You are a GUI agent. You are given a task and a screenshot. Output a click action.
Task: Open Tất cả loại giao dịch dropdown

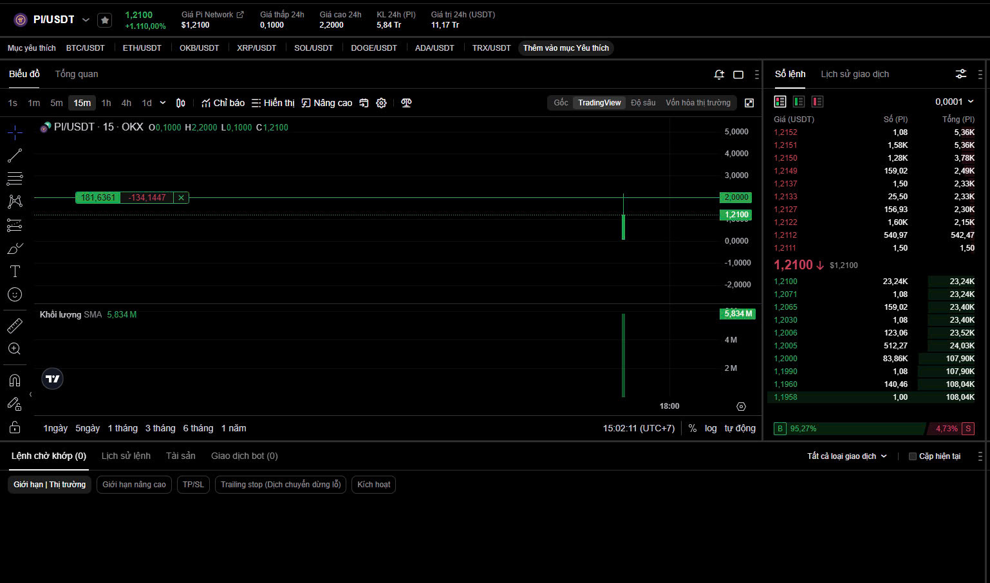[847, 456]
